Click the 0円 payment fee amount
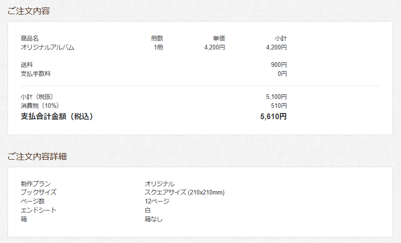Image resolution: width=401 pixels, height=243 pixels. point(282,73)
